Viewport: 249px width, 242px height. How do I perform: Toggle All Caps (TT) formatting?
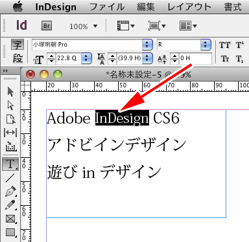pos(224,45)
